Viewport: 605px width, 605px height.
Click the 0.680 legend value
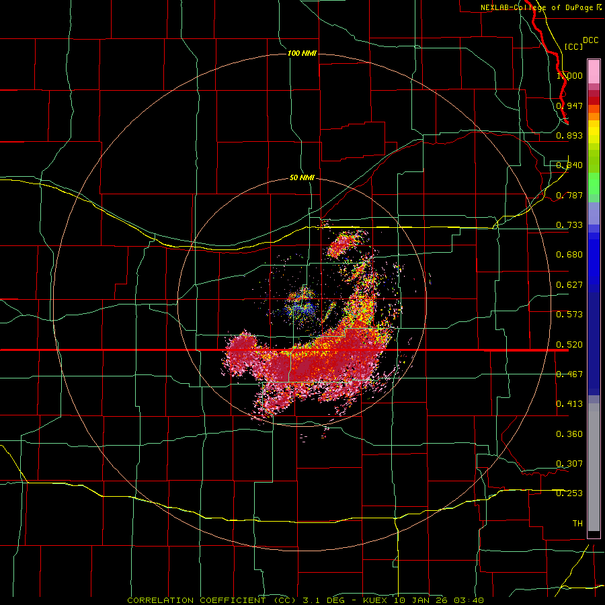pyautogui.click(x=569, y=254)
